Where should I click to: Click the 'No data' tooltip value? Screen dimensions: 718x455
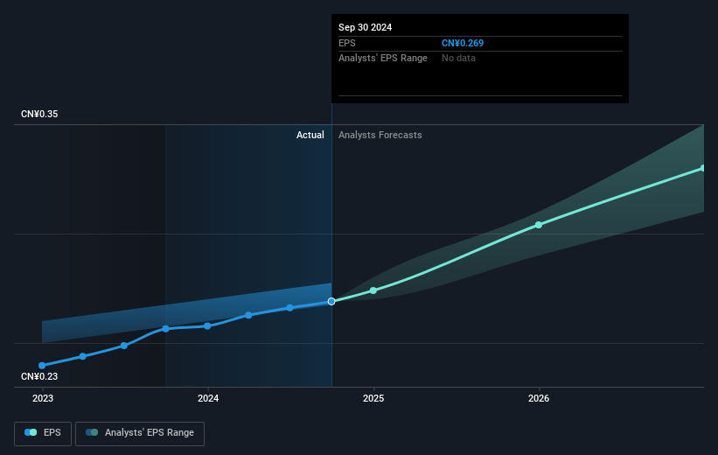point(458,59)
